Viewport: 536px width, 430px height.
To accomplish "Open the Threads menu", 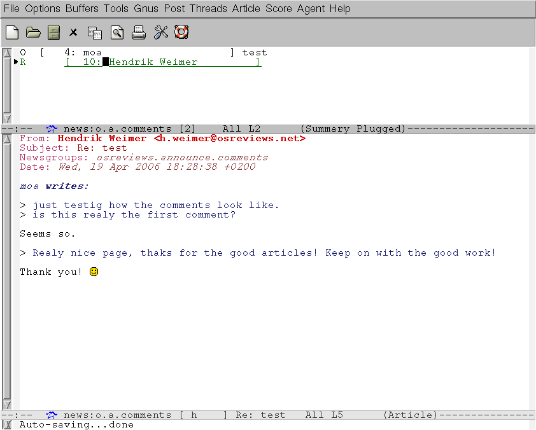I will tap(208, 9).
